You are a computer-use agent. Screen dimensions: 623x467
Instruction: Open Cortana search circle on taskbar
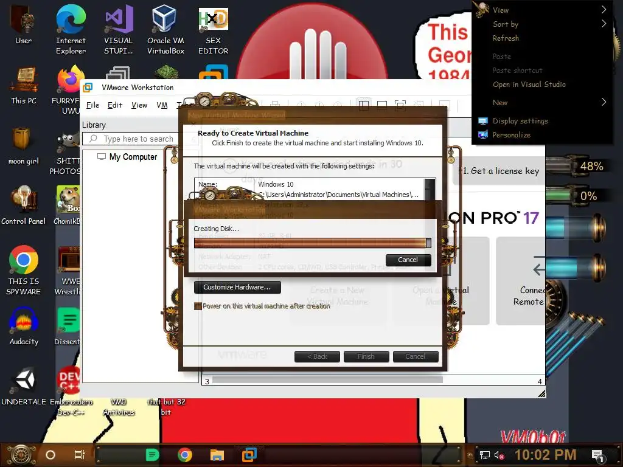(50, 455)
